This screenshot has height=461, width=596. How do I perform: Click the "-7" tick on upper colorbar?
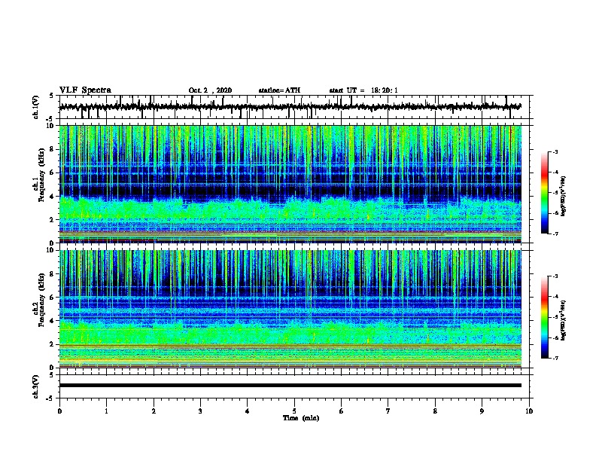coord(555,234)
